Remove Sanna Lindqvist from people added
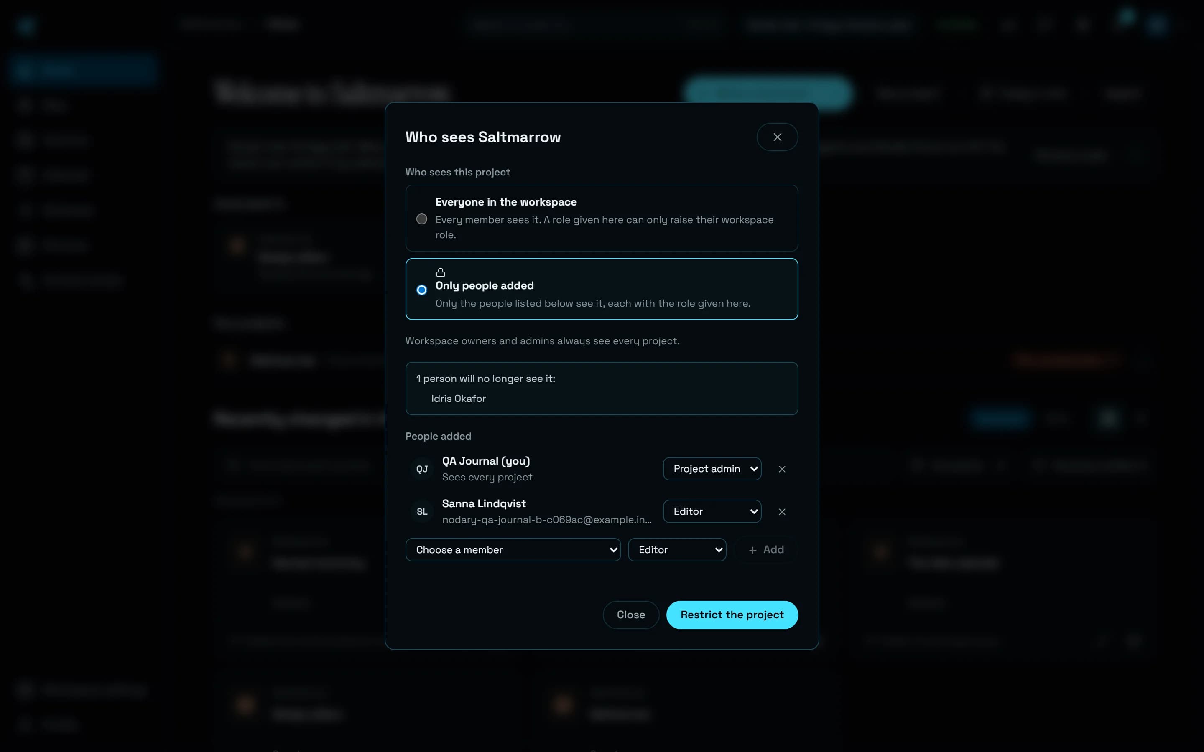The height and width of the screenshot is (752, 1204). 782,511
